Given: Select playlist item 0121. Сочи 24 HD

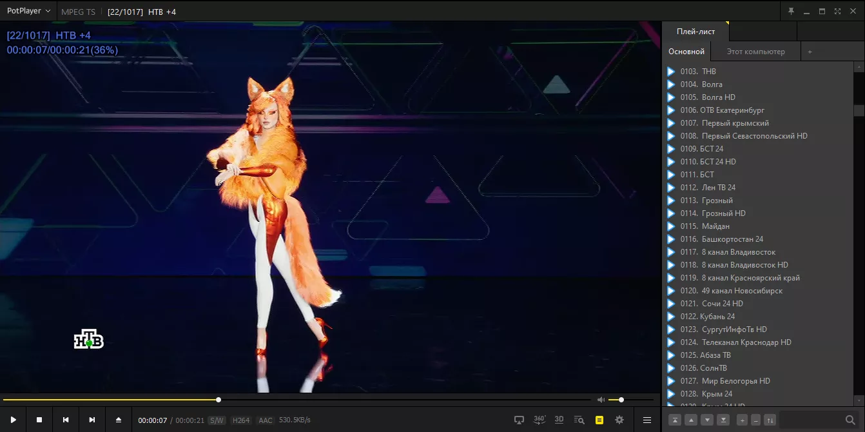Looking at the screenshot, I should point(757,304).
